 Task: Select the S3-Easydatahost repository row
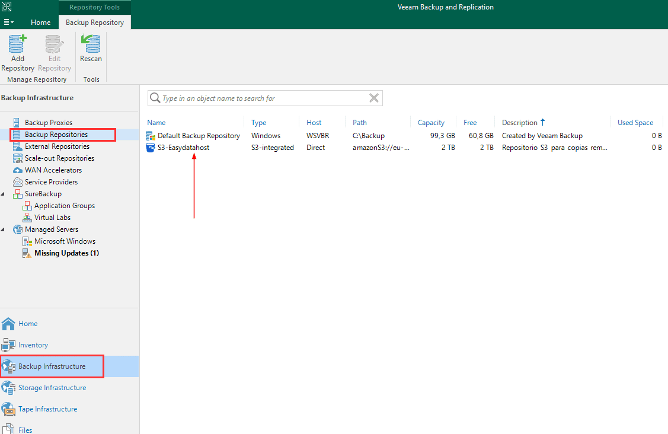[183, 148]
